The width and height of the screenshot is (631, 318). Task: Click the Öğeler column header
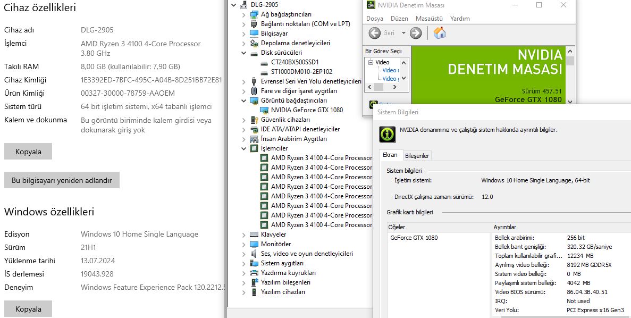pyautogui.click(x=439, y=228)
